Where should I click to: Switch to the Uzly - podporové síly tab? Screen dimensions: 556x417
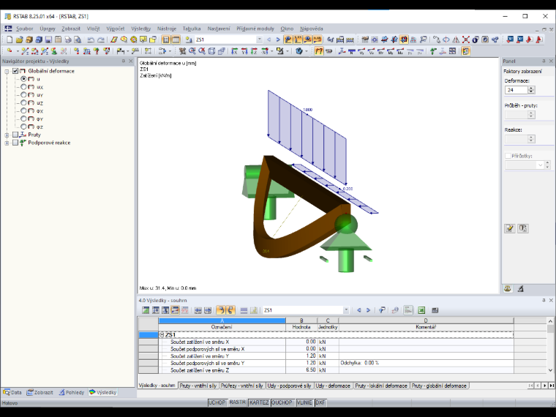pyautogui.click(x=289, y=386)
